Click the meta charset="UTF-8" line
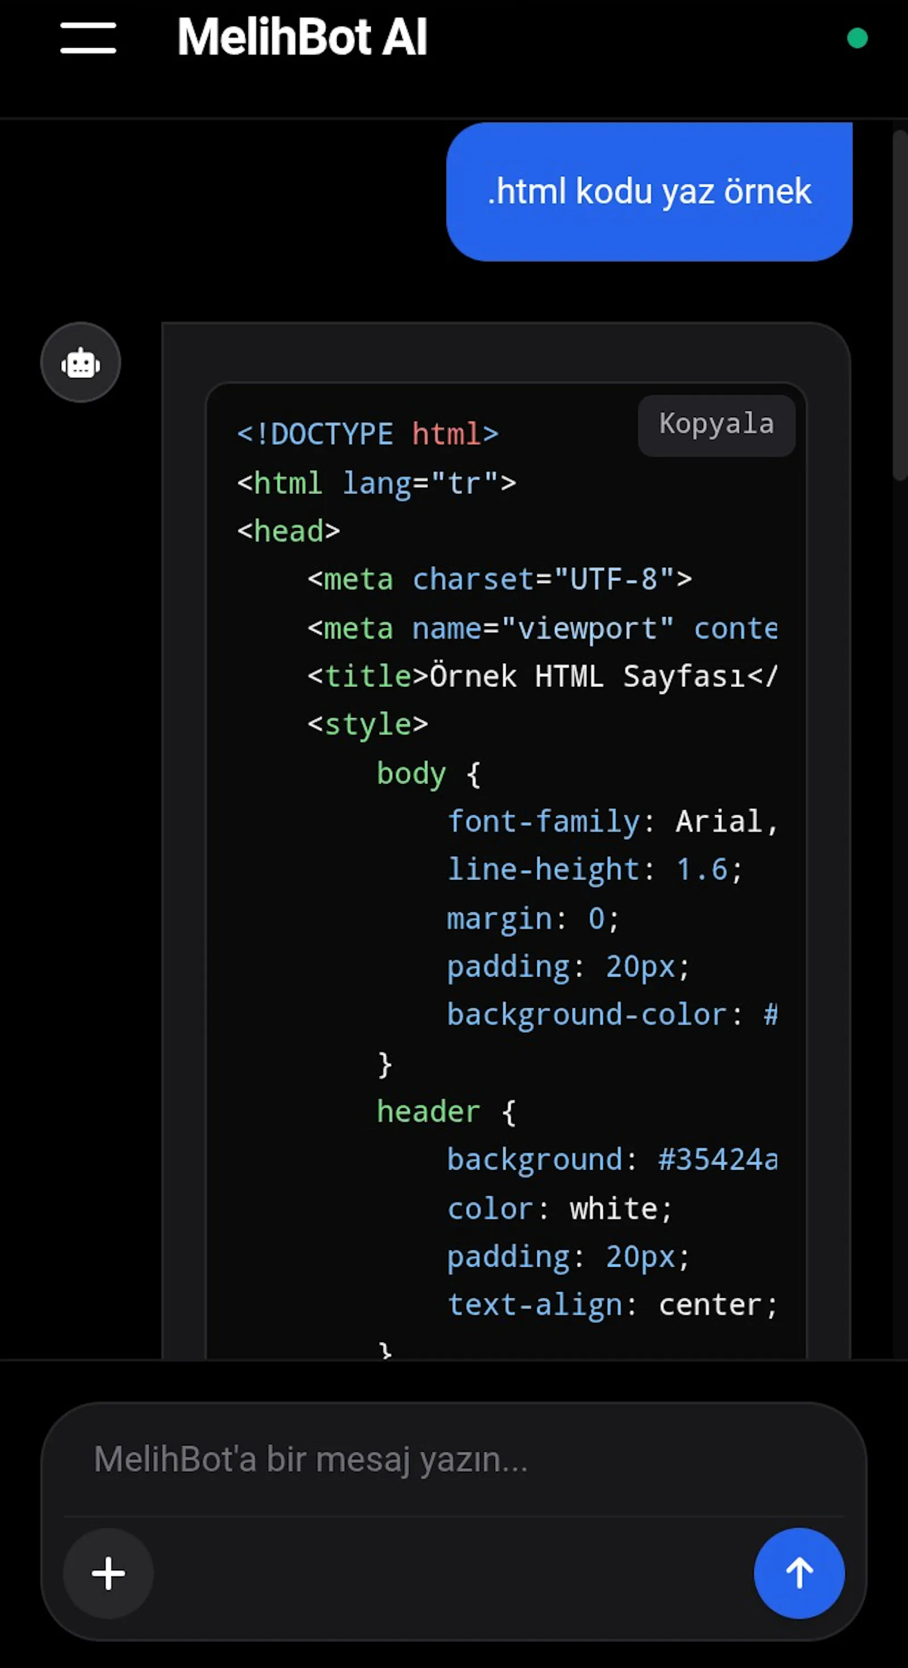Screen dimensions: 908x1668 coord(499,579)
